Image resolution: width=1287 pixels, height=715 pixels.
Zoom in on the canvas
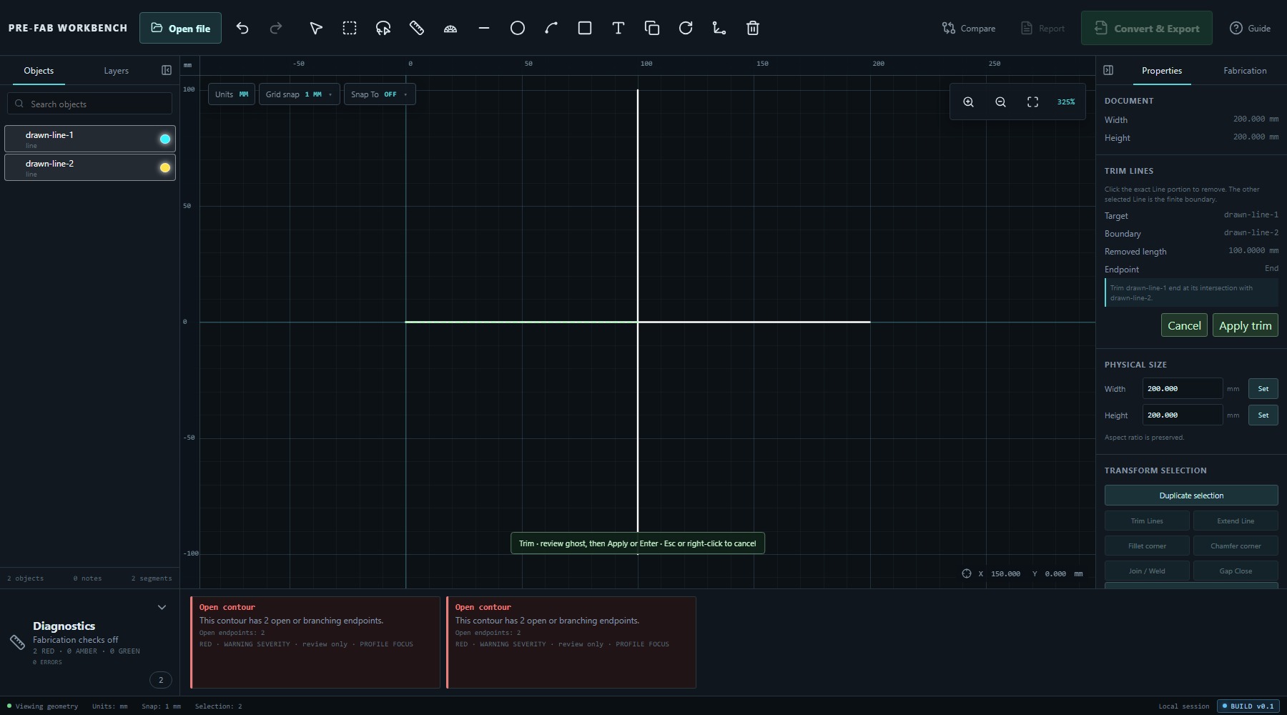pyautogui.click(x=968, y=102)
